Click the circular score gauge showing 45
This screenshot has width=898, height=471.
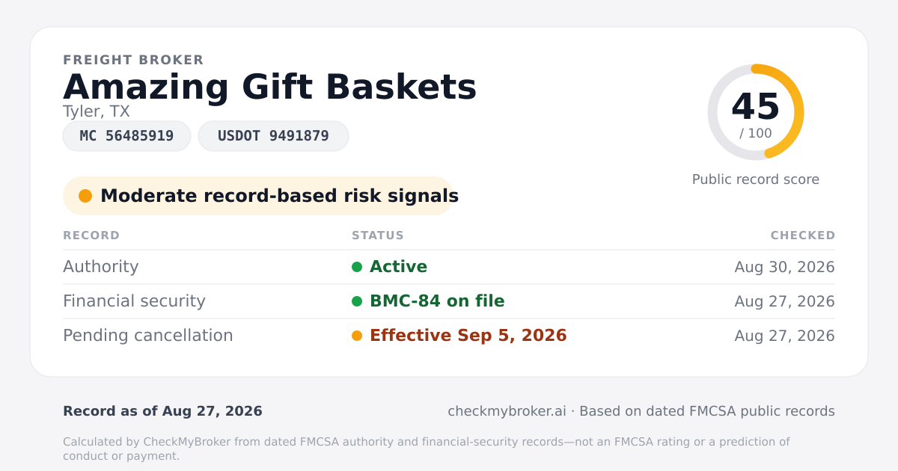click(x=756, y=112)
